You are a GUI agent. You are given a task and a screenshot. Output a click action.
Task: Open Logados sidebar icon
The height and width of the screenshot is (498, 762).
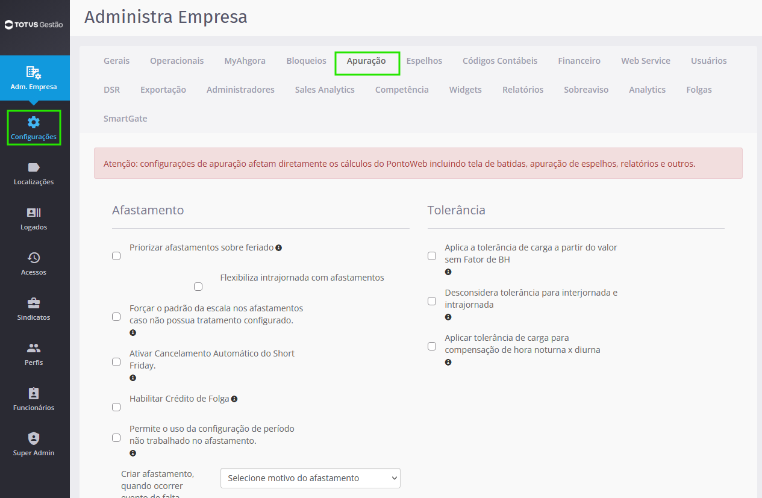point(34,213)
